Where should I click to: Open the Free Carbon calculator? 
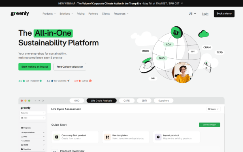70,67
